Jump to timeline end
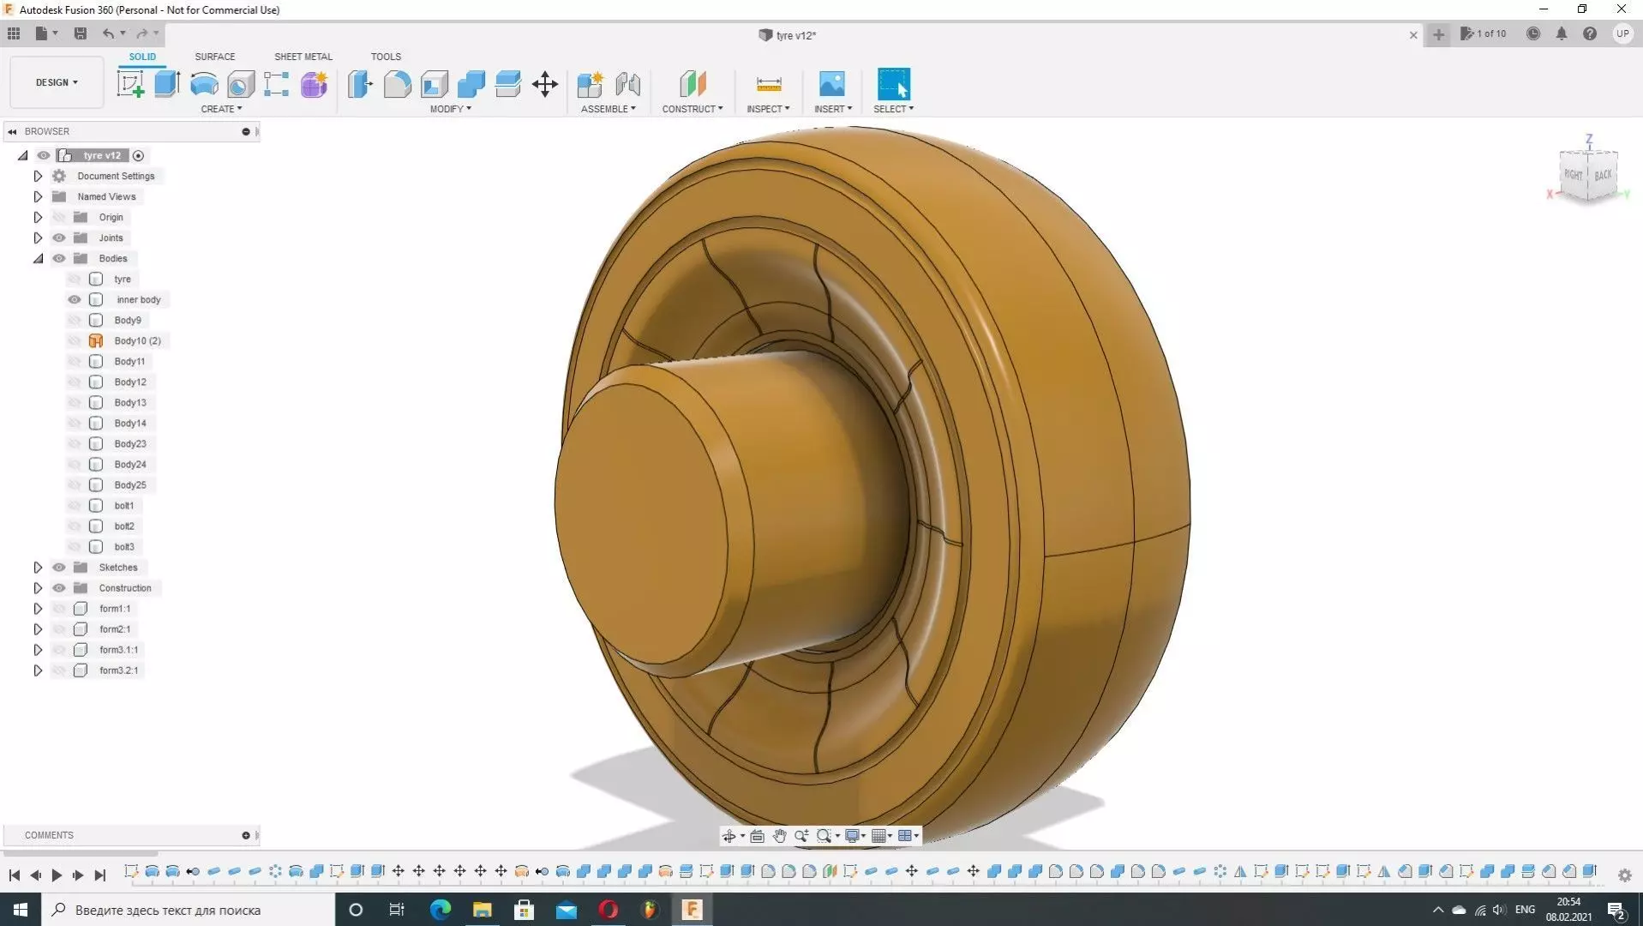Viewport: 1643px width, 926px height. (x=100, y=875)
